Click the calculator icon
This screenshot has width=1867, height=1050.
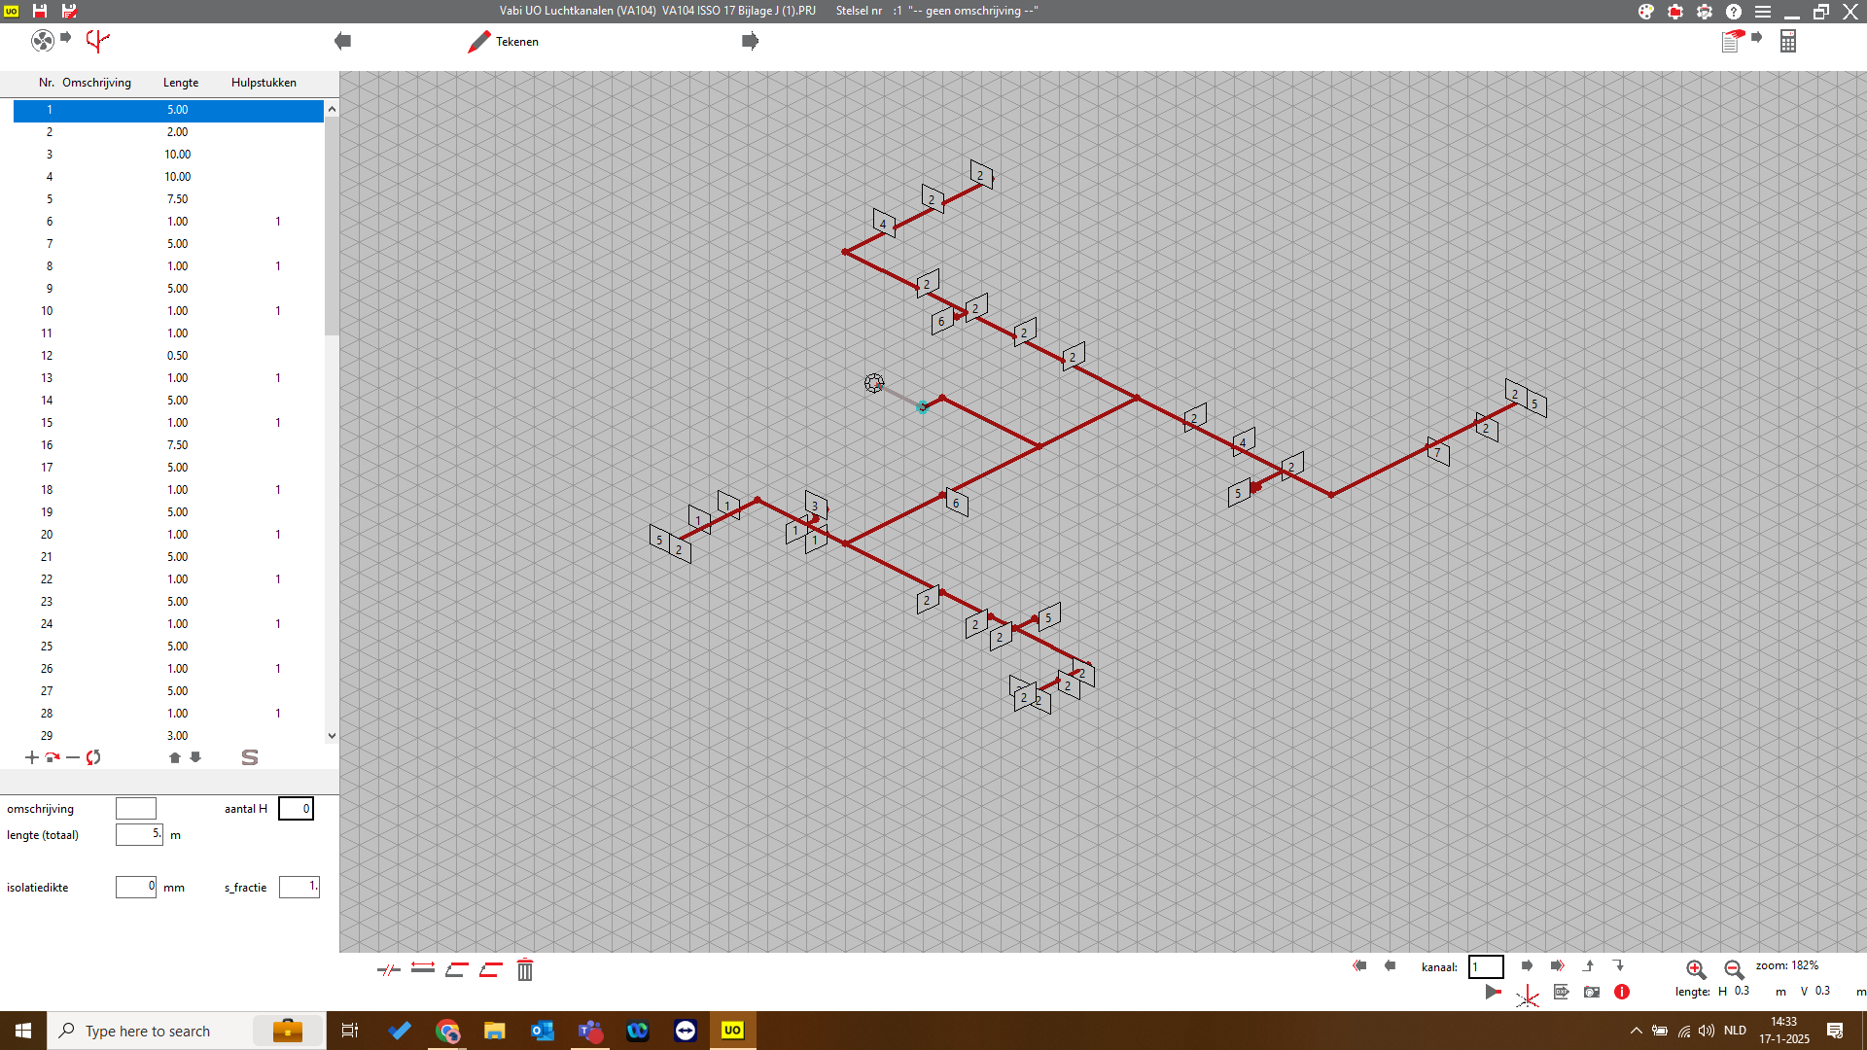1788,41
